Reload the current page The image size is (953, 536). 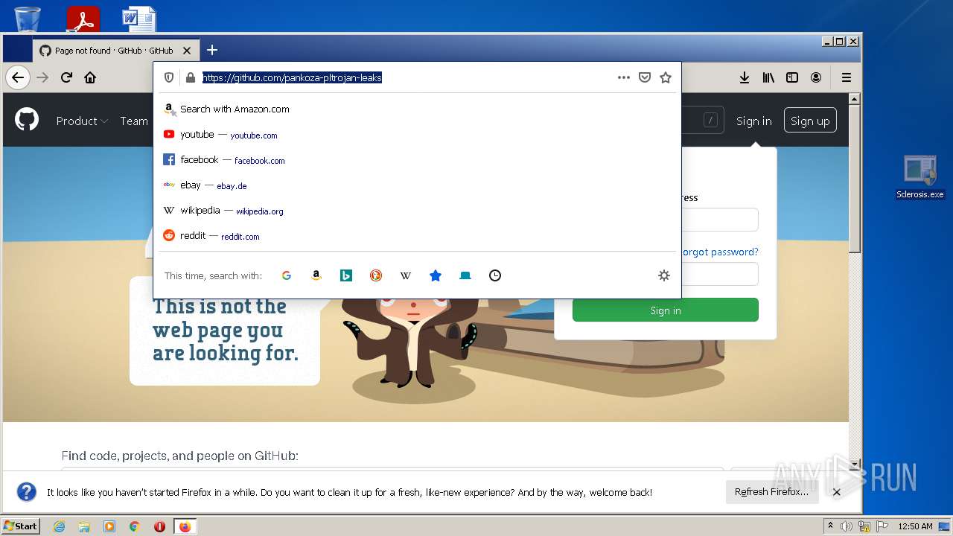click(x=66, y=77)
